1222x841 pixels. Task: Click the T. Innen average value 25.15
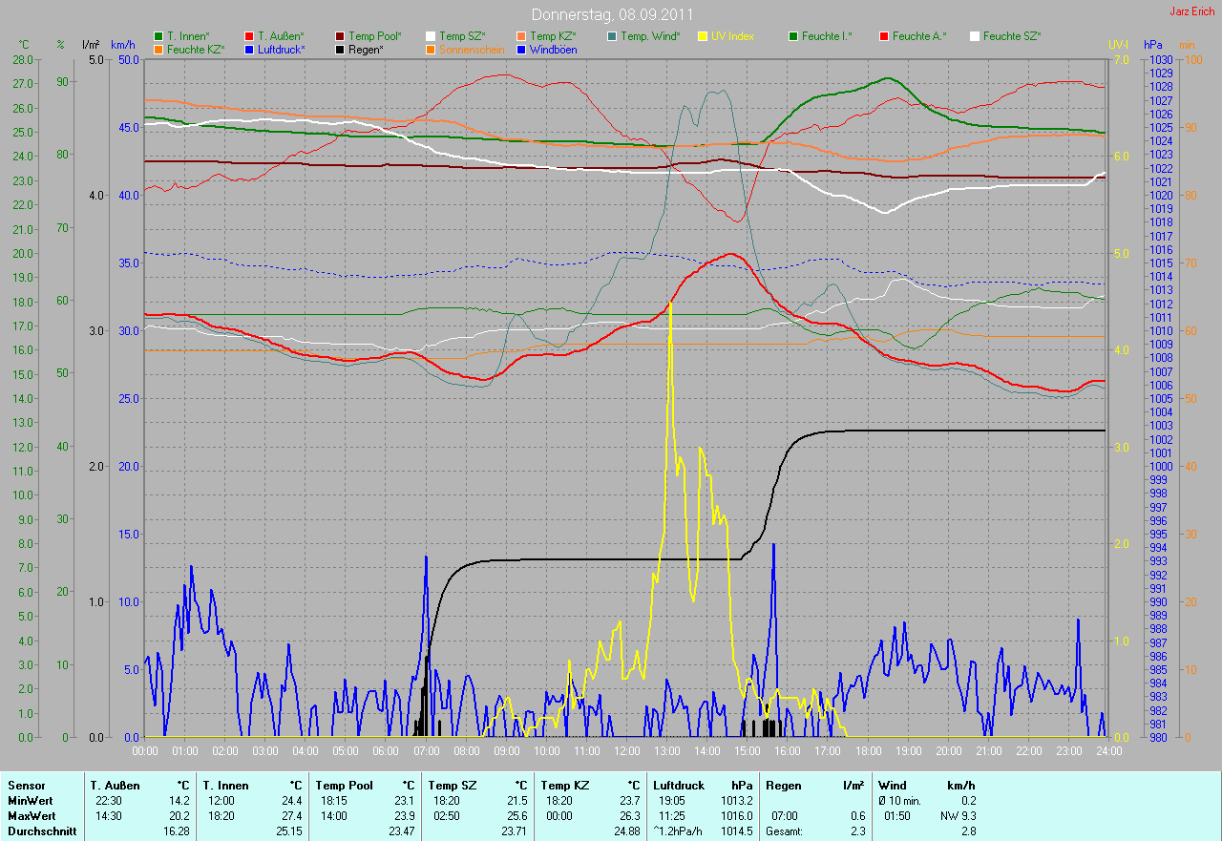[x=287, y=831]
